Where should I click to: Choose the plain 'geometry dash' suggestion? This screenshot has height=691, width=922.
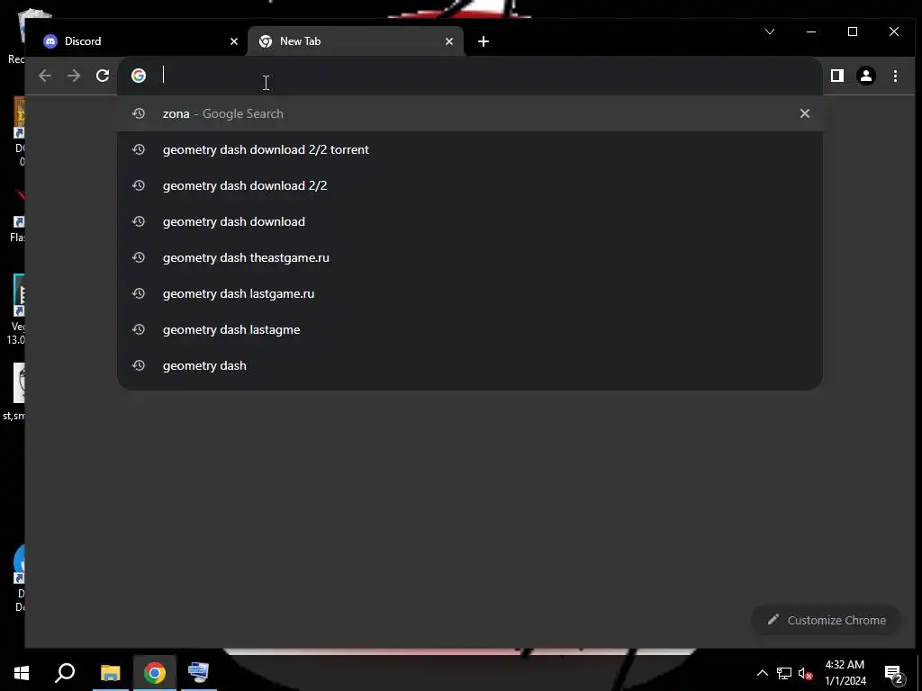coord(469,365)
